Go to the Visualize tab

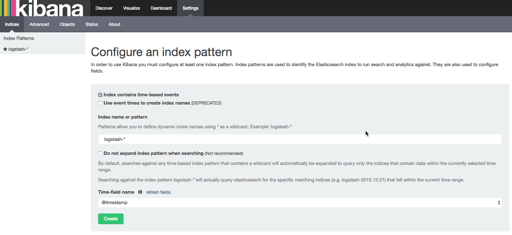(x=132, y=8)
